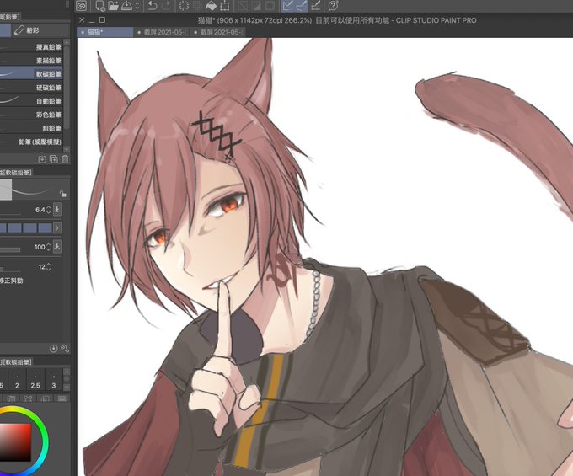Select the 自動鉛筆 brush
Viewport: 573px width, 476px height.
31,101
